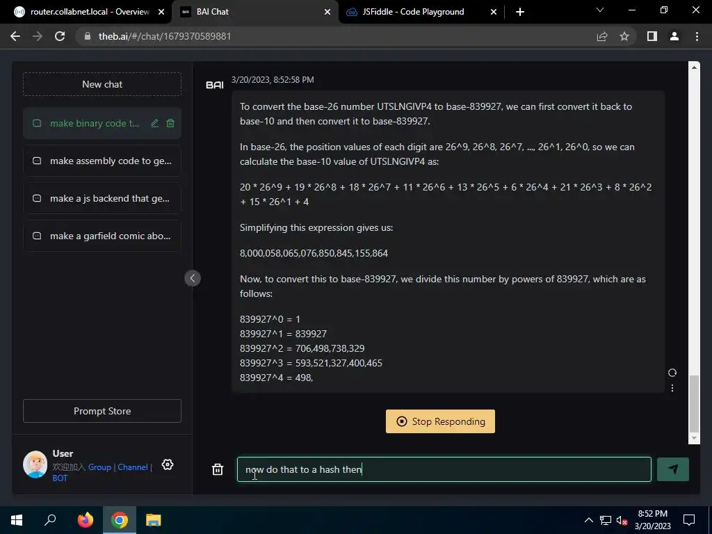Collapse the sidebar with the chevron button

click(x=193, y=278)
